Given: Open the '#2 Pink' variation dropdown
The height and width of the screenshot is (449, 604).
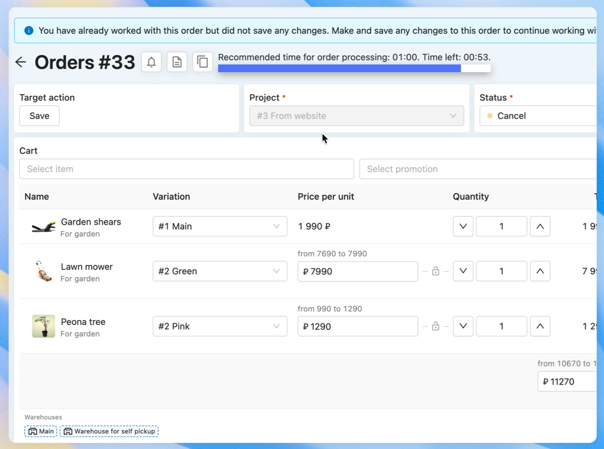Looking at the screenshot, I should [220, 326].
